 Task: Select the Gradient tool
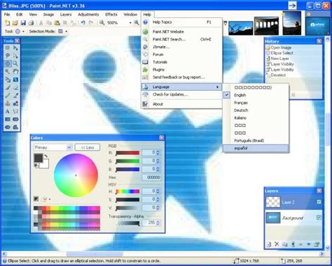15,80
